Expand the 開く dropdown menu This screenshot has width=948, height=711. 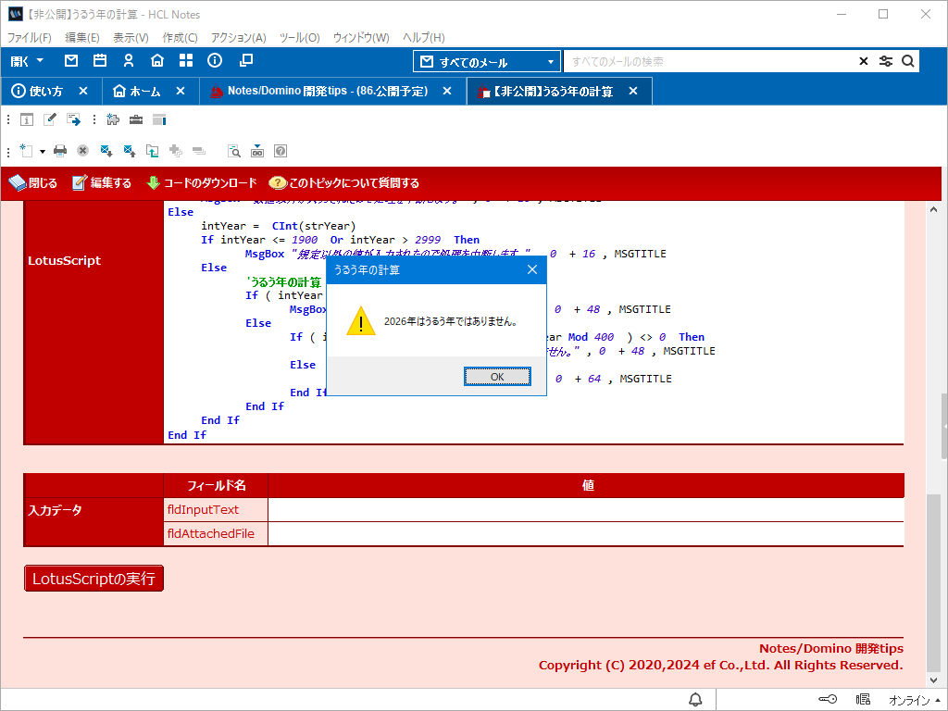pyautogui.click(x=27, y=61)
